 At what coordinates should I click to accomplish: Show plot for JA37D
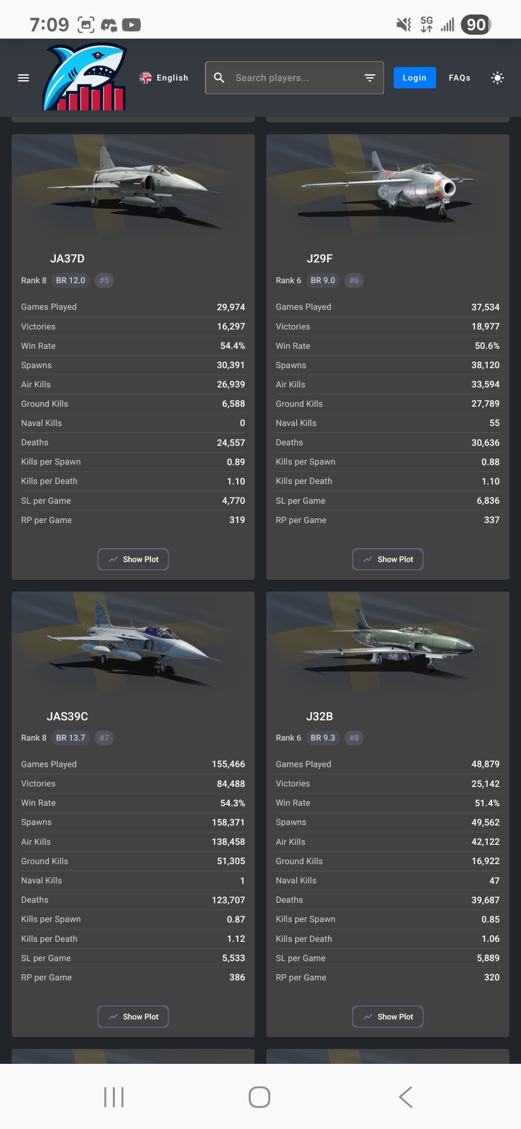tap(133, 559)
